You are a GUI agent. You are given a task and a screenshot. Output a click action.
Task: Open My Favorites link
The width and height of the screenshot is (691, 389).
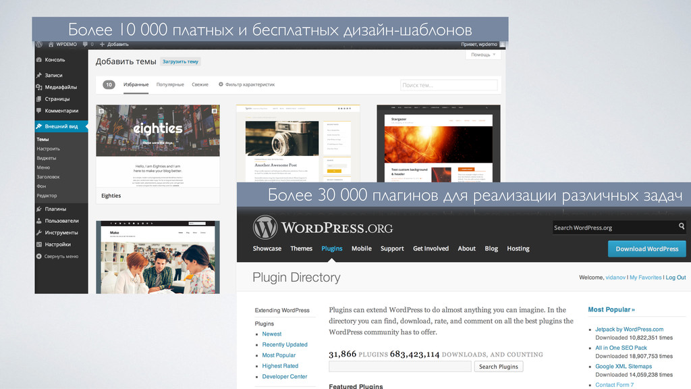pos(645,278)
